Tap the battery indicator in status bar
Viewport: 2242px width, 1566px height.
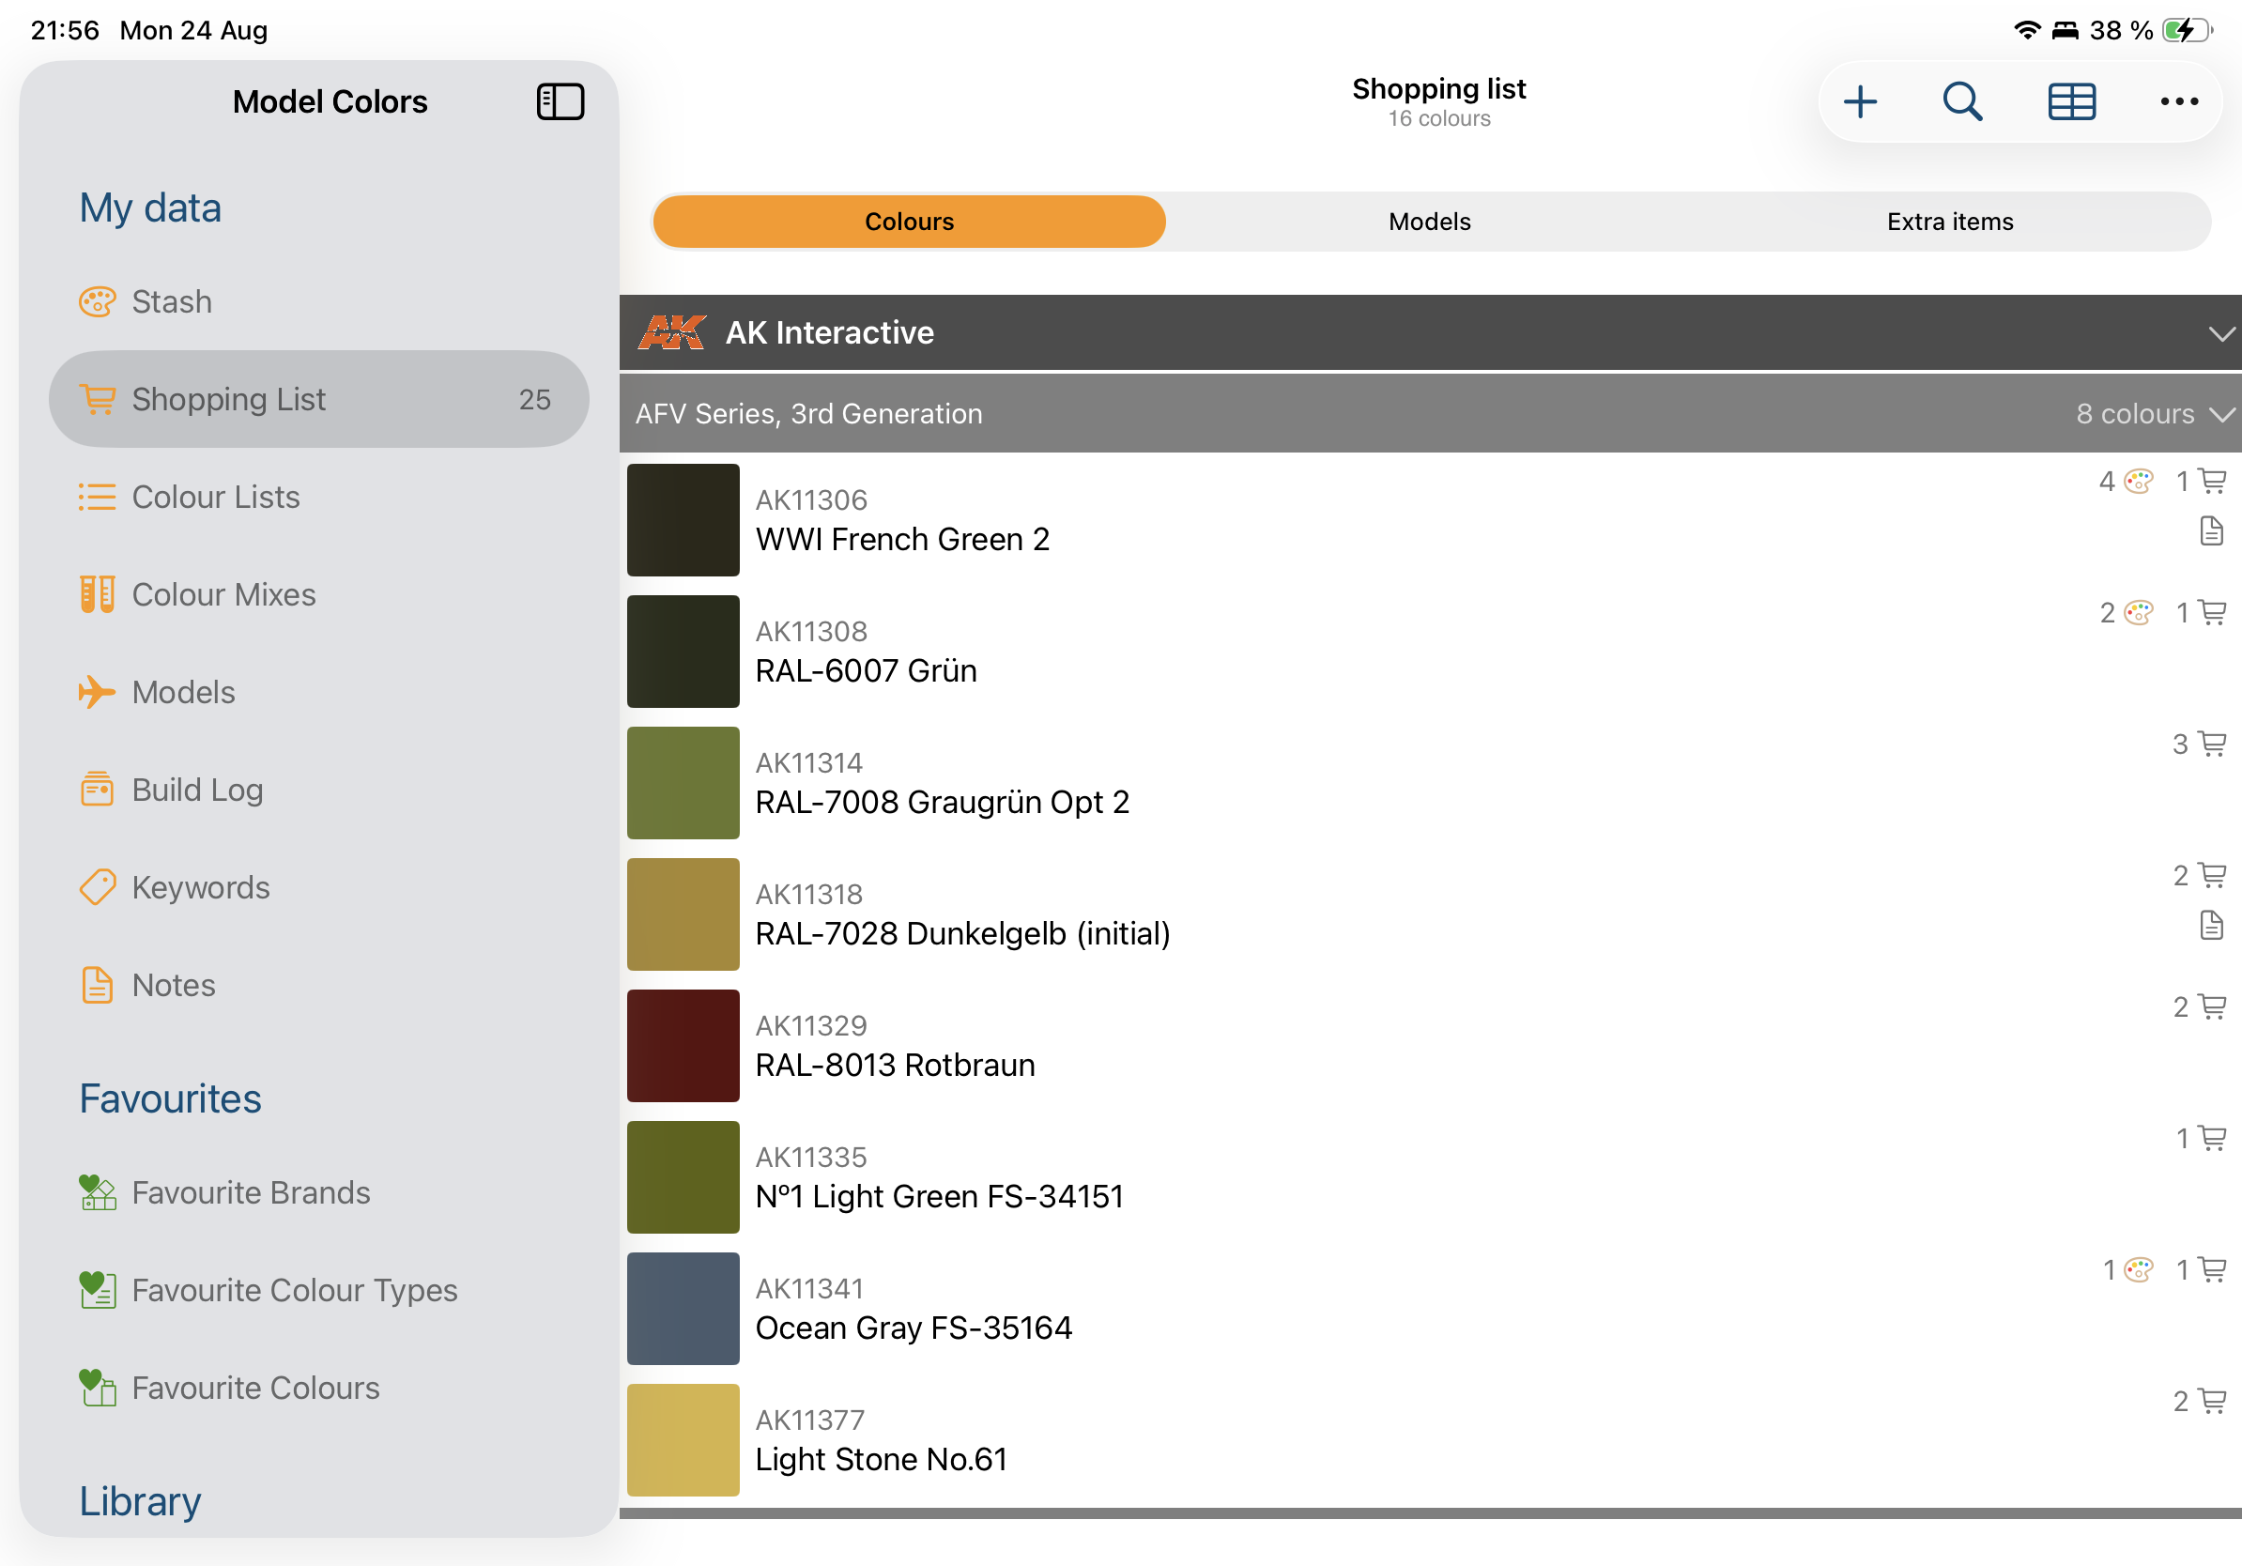pos(2188,30)
